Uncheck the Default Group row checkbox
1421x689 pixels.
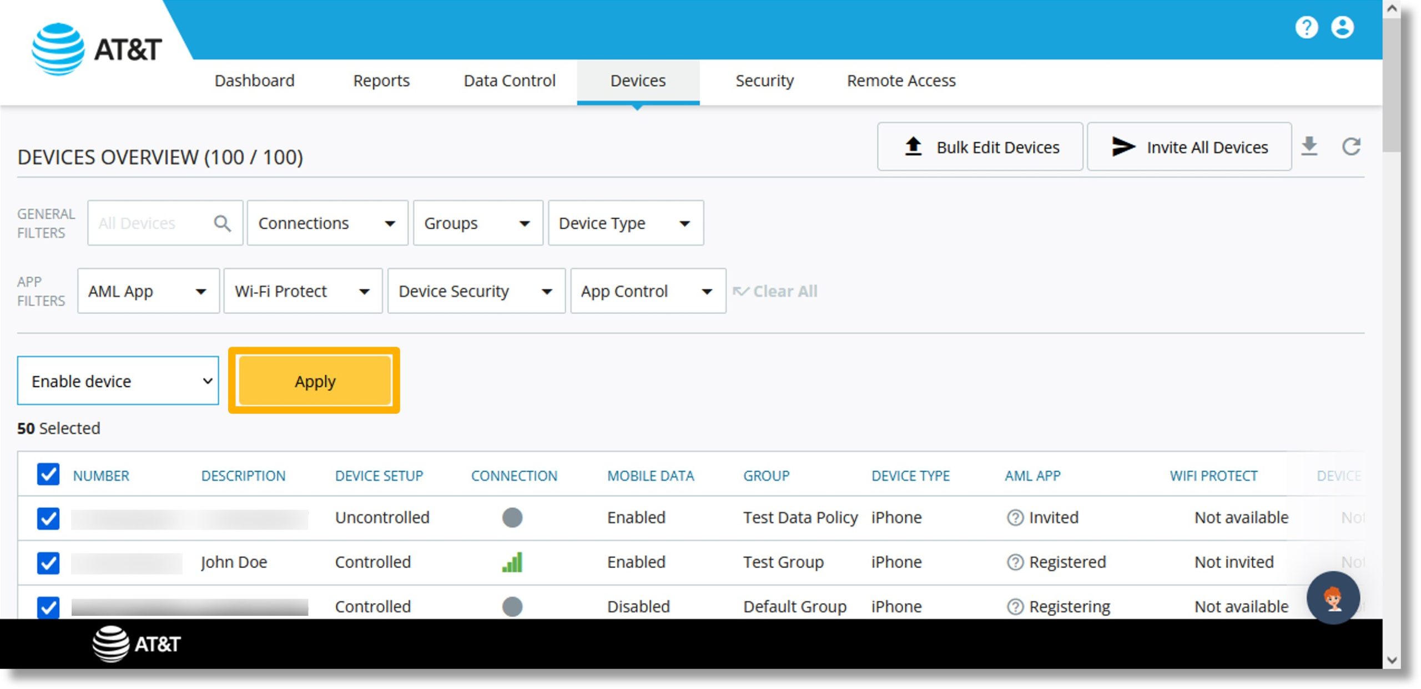tap(48, 607)
